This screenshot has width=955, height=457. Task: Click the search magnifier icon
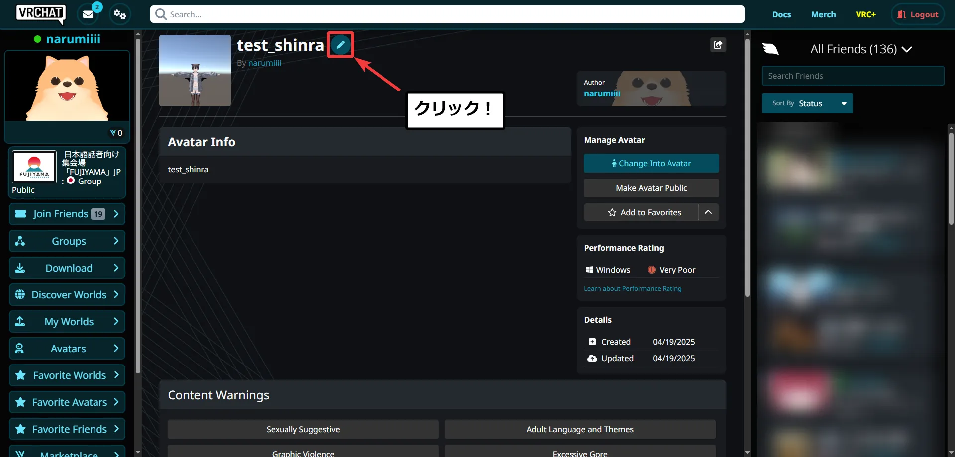pyautogui.click(x=161, y=14)
